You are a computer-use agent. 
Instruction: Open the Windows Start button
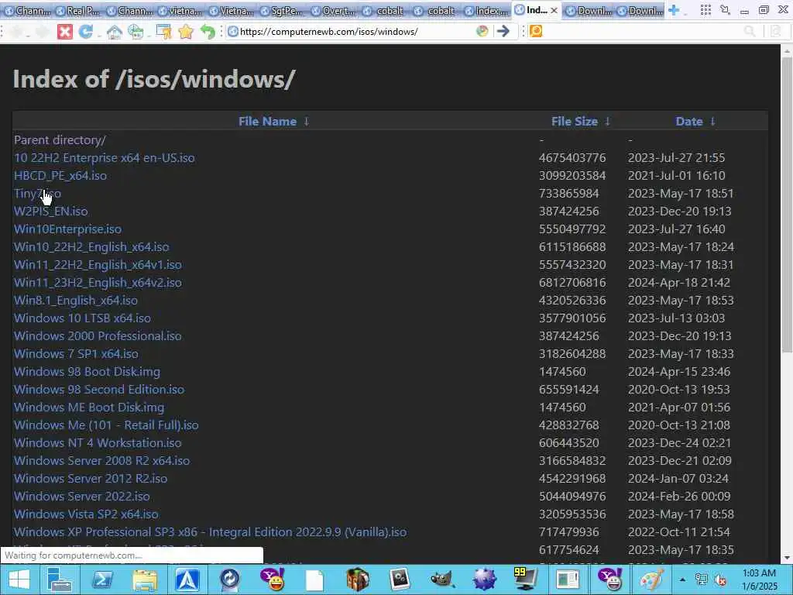click(x=19, y=580)
